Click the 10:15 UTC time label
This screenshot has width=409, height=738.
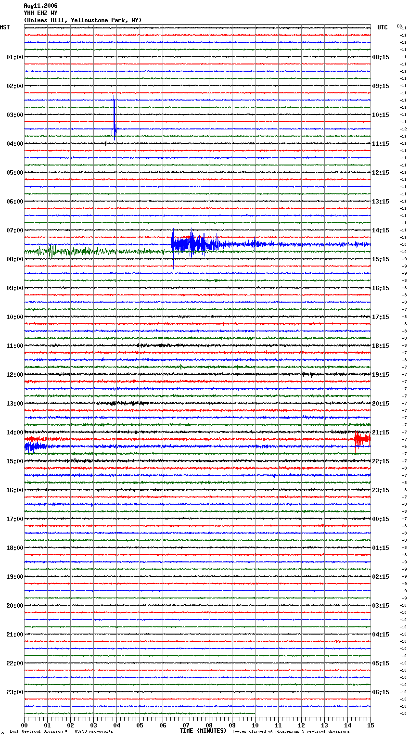[x=381, y=115]
